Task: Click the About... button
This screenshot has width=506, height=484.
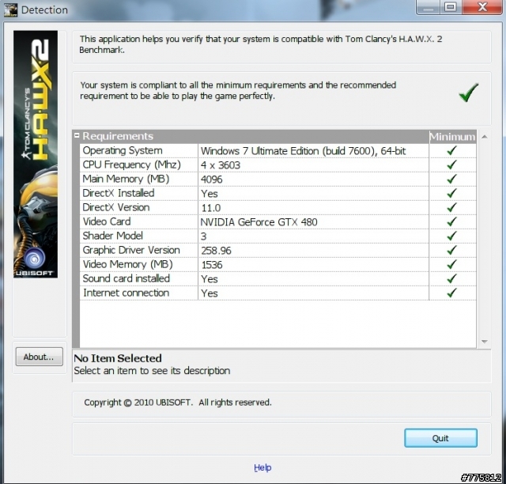Action: [x=39, y=357]
